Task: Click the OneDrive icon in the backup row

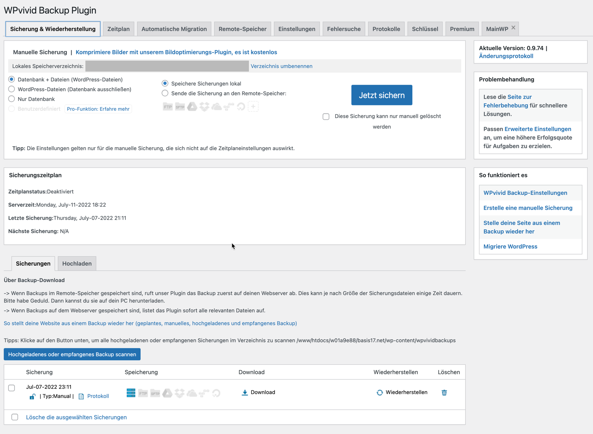Action: coord(192,393)
